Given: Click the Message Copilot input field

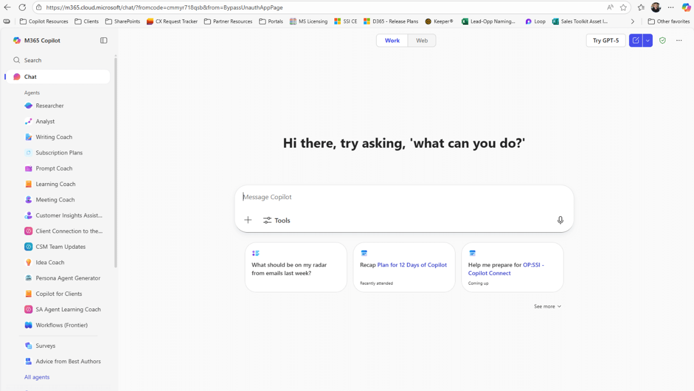Looking at the screenshot, I should [398, 197].
